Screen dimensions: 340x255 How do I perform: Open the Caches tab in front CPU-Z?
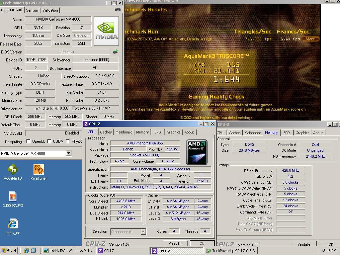point(106,132)
